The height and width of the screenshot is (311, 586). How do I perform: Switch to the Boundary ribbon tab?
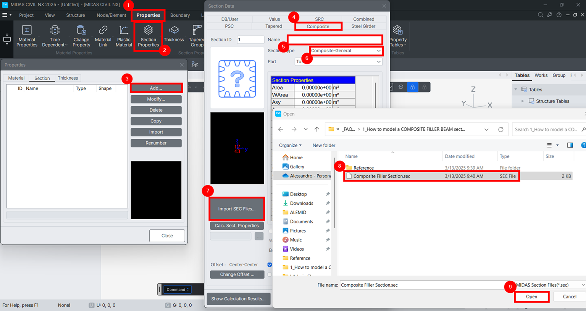coord(180,15)
